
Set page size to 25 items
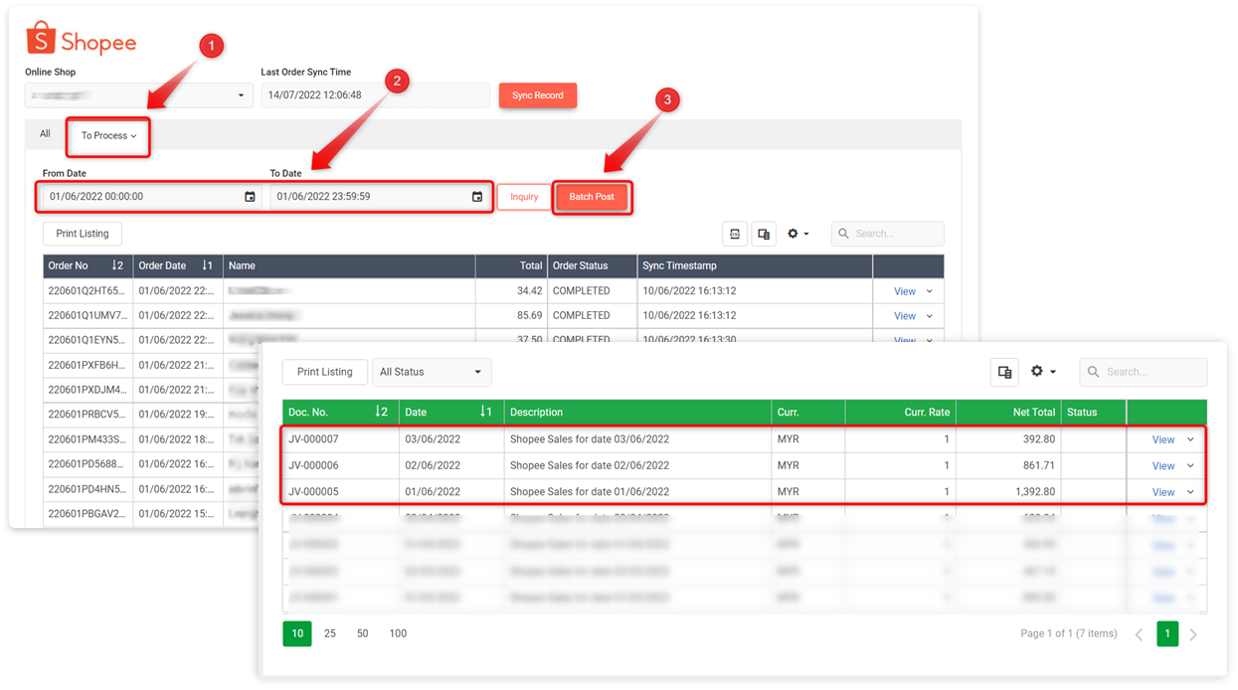click(x=330, y=633)
